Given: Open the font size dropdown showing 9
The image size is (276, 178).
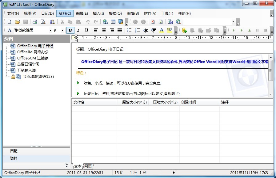Looking at the screenshot, I should pyautogui.click(x=62, y=30).
